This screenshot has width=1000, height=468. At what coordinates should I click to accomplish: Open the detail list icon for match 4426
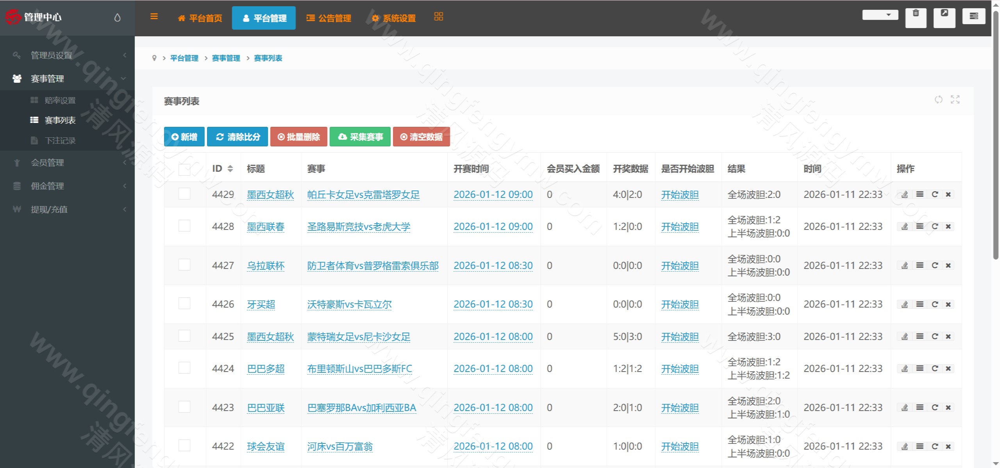[920, 304]
